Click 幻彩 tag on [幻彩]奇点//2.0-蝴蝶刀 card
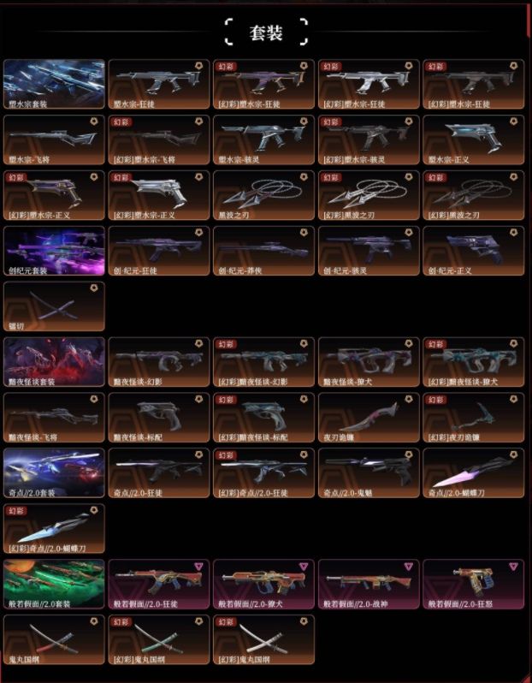Viewport: 532px width, 683px height. (x=15, y=510)
